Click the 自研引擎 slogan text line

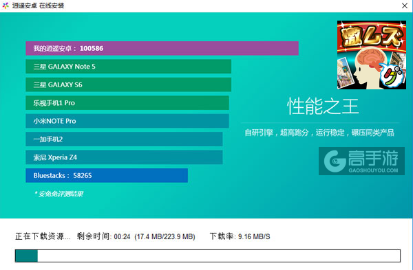pyautogui.click(x=319, y=133)
